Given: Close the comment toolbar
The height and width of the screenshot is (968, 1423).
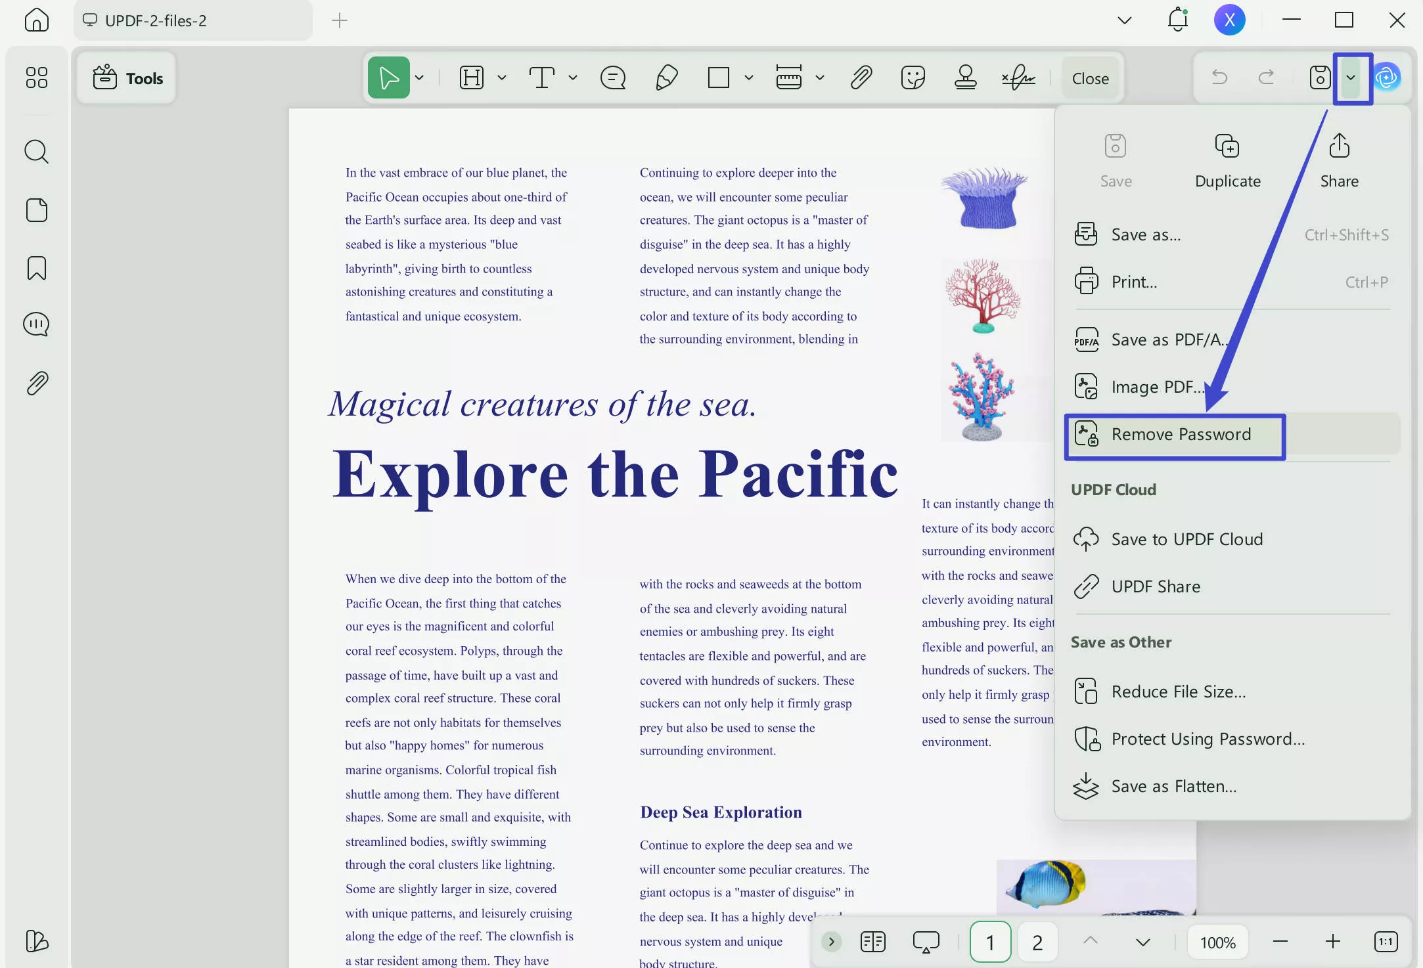Looking at the screenshot, I should (x=1090, y=78).
